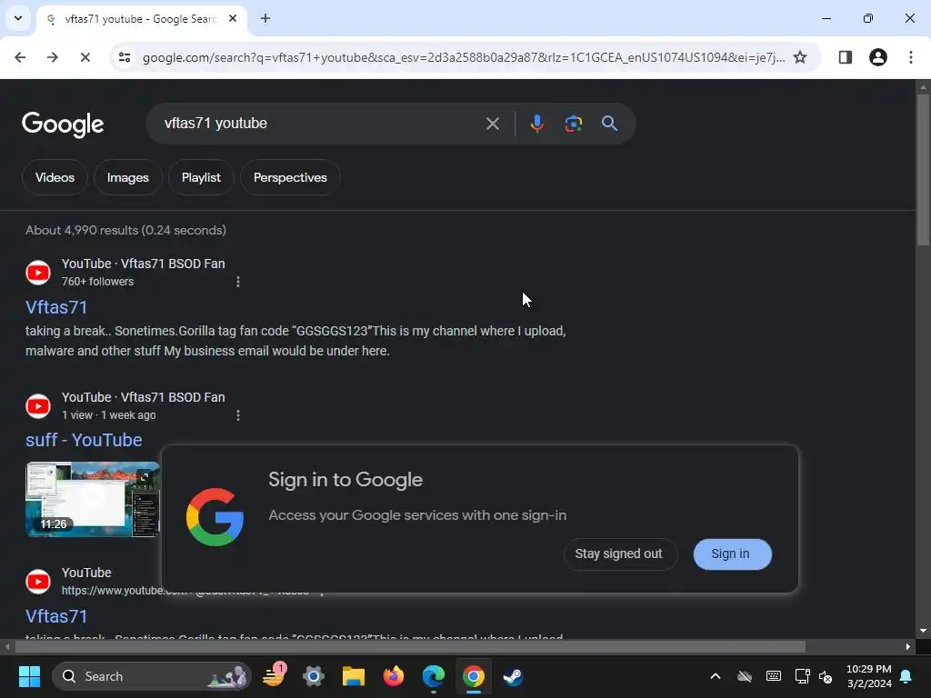The image size is (931, 698).
Task: Click horizontal scrollbar right arrow
Action: tap(908, 647)
